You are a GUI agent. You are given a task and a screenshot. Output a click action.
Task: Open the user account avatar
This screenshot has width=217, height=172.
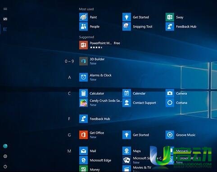[5, 146]
